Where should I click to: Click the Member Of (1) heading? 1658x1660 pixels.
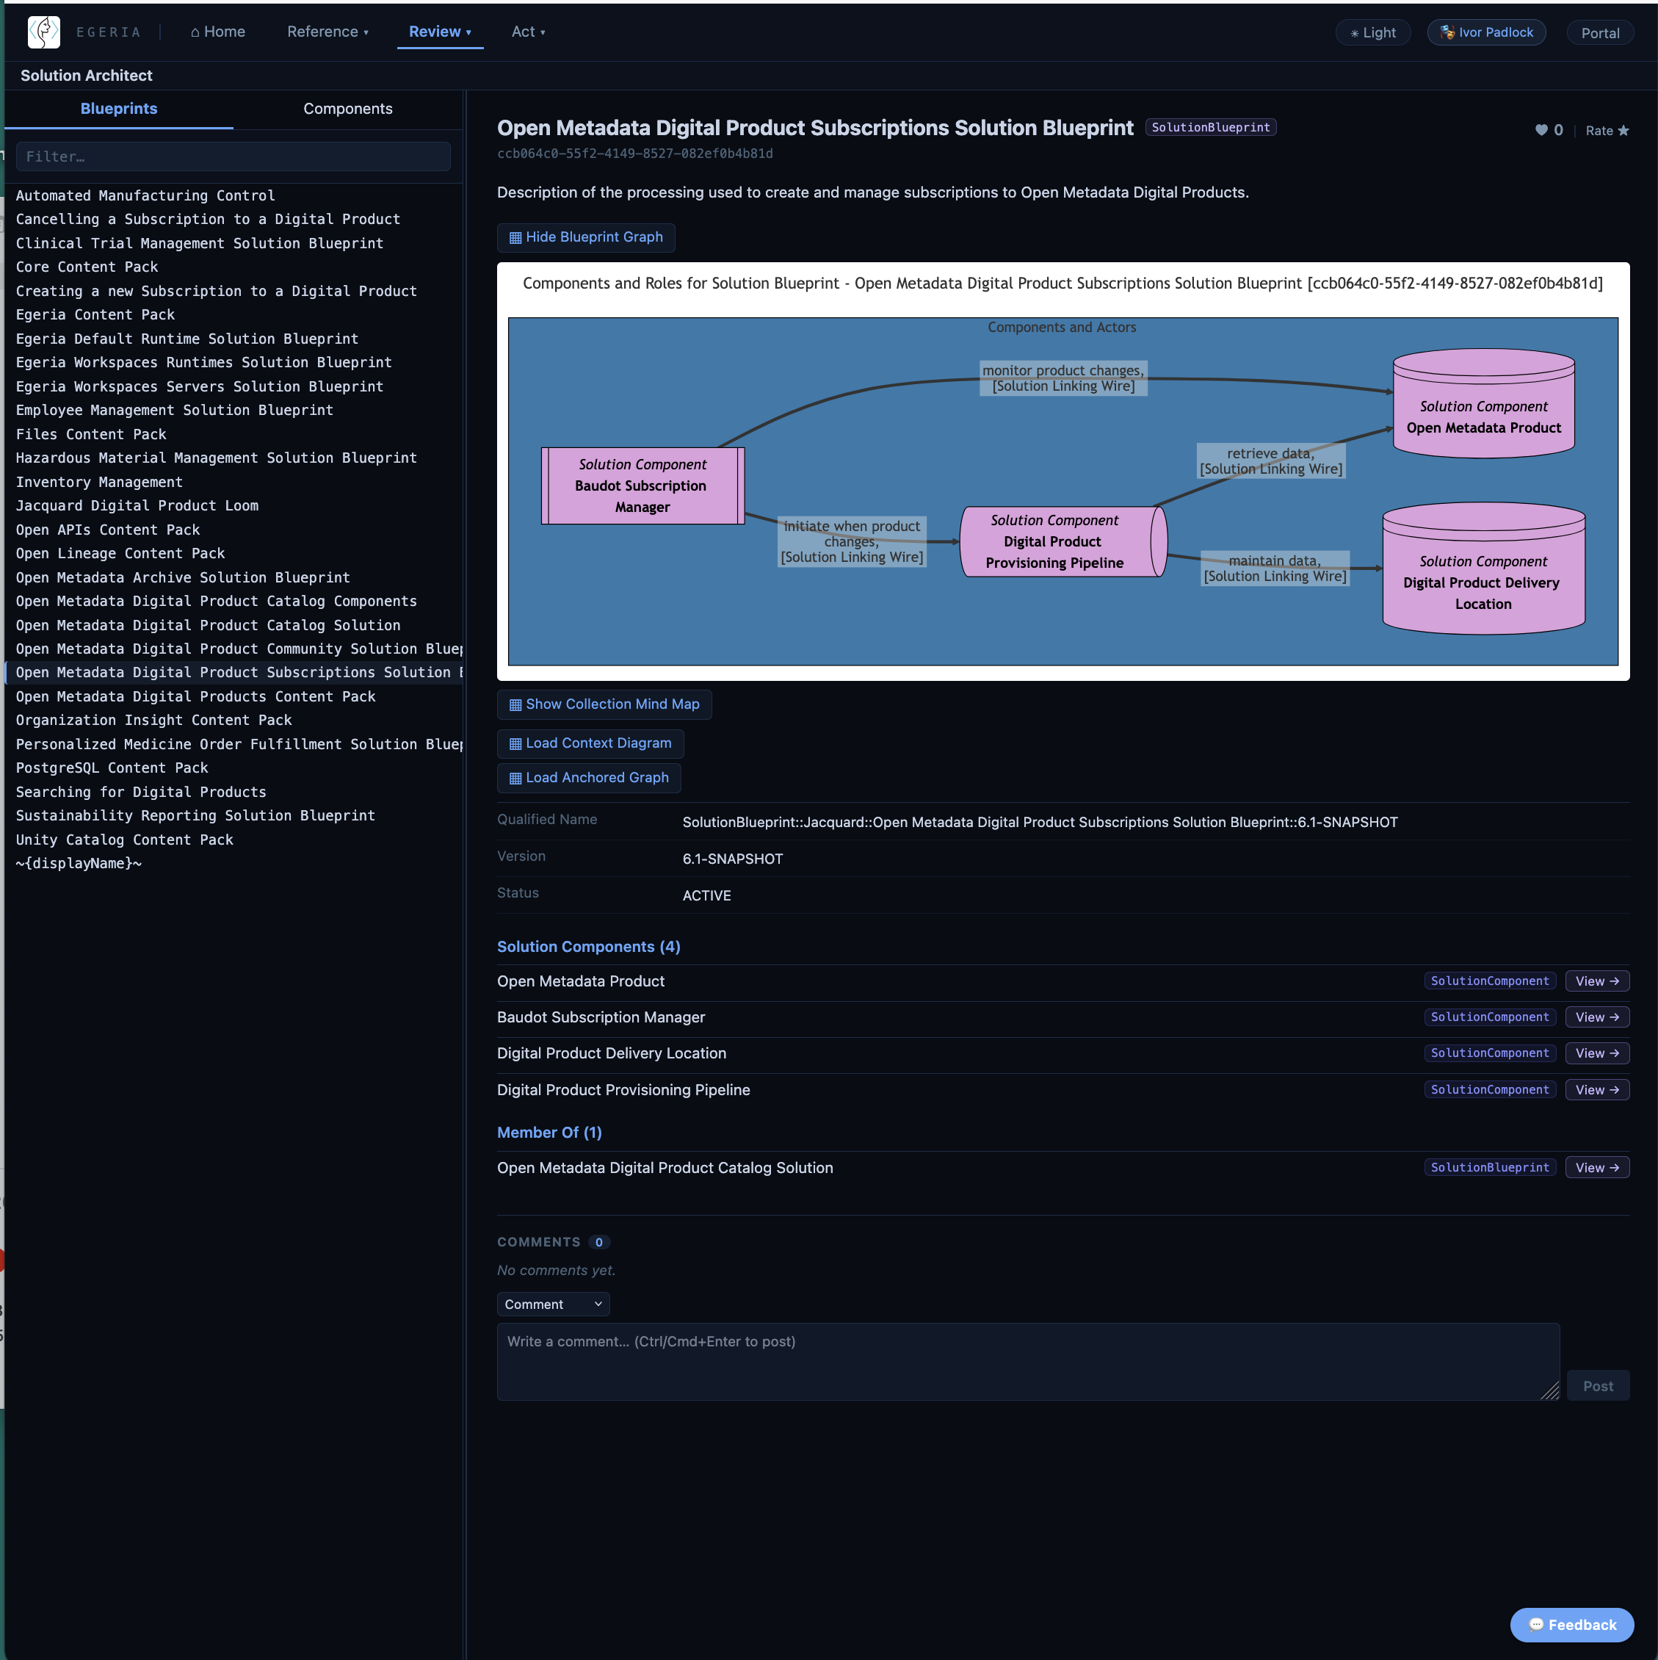click(549, 1133)
